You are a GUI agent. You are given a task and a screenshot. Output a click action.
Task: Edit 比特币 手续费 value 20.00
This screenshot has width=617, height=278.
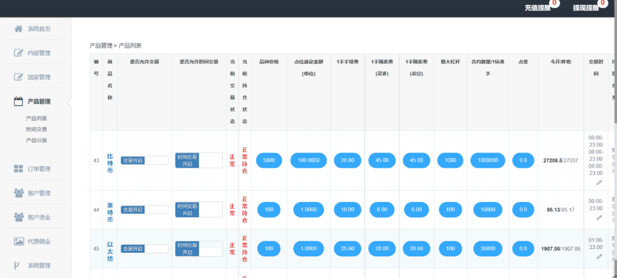(348, 160)
